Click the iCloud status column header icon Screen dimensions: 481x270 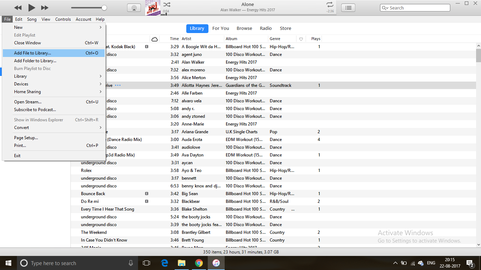pos(154,39)
